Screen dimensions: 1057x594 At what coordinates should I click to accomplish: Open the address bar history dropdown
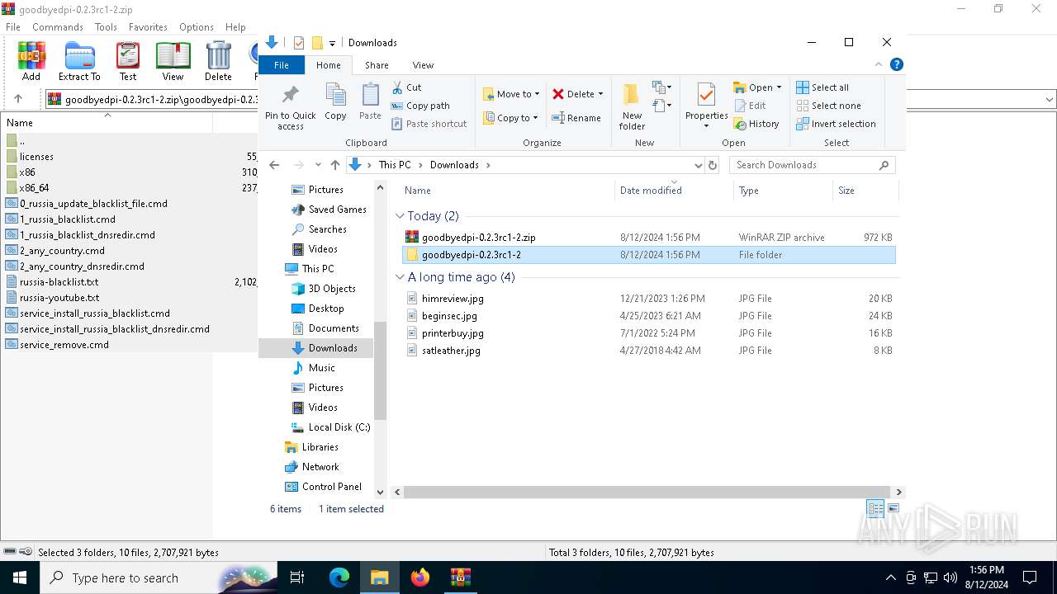699,165
